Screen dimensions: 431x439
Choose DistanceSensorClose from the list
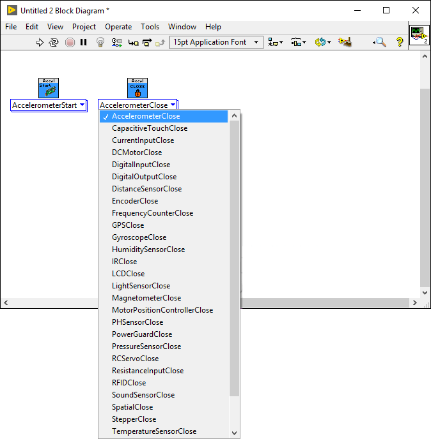pyautogui.click(x=164, y=189)
